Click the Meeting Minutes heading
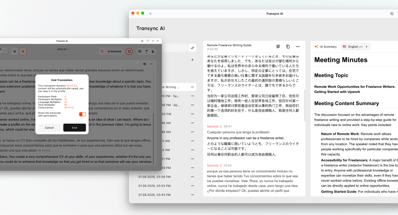Image resolution: width=398 pixels, height=215 pixels. point(341,60)
